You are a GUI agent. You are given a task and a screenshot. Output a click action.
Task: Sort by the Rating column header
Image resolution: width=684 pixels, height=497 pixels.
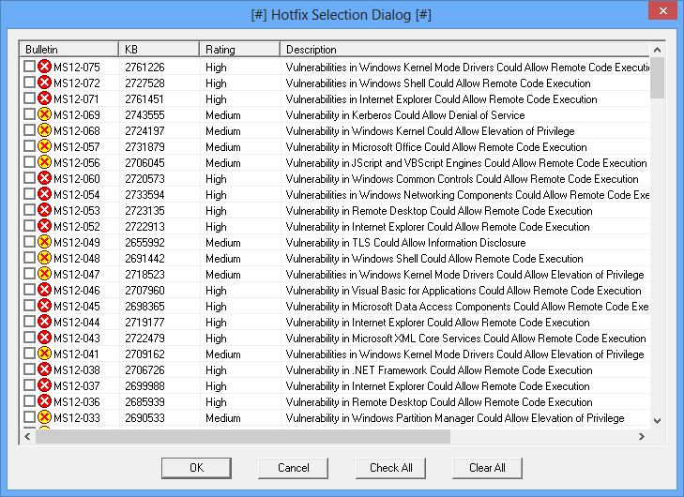pyautogui.click(x=239, y=50)
